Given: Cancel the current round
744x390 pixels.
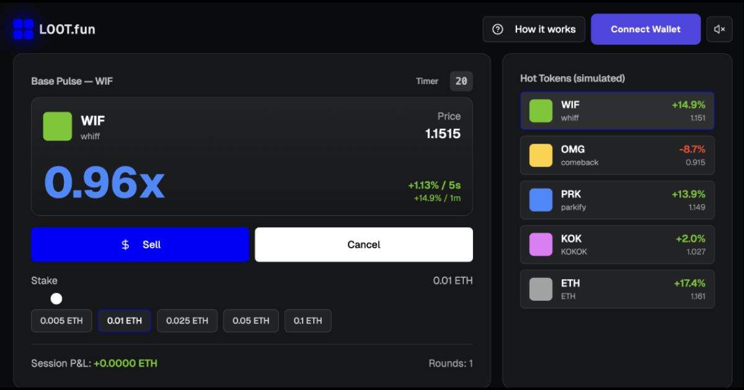Looking at the screenshot, I should click(x=364, y=245).
